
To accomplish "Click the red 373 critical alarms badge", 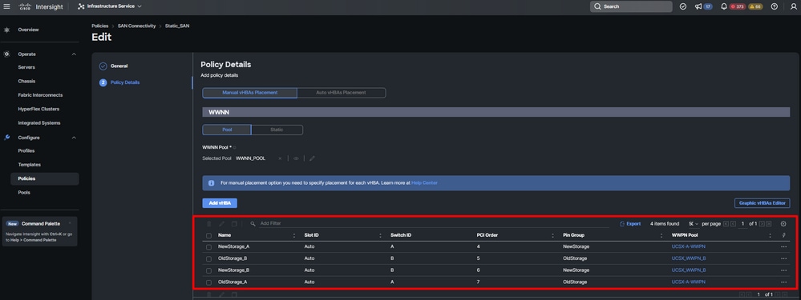I will 737,6.
